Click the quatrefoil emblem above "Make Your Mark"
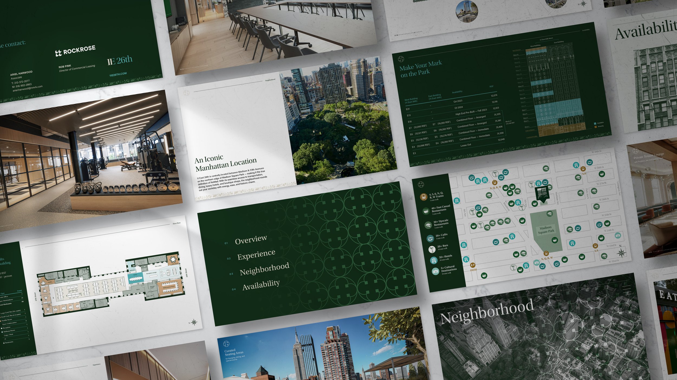This screenshot has height=380, width=677. tap(401, 59)
